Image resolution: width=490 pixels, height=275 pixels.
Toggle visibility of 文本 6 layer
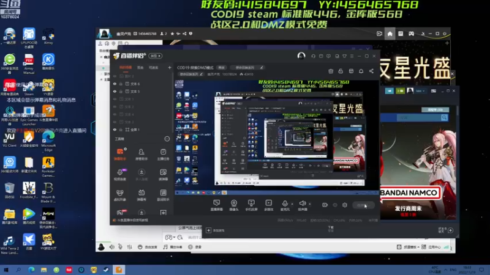coord(115,84)
